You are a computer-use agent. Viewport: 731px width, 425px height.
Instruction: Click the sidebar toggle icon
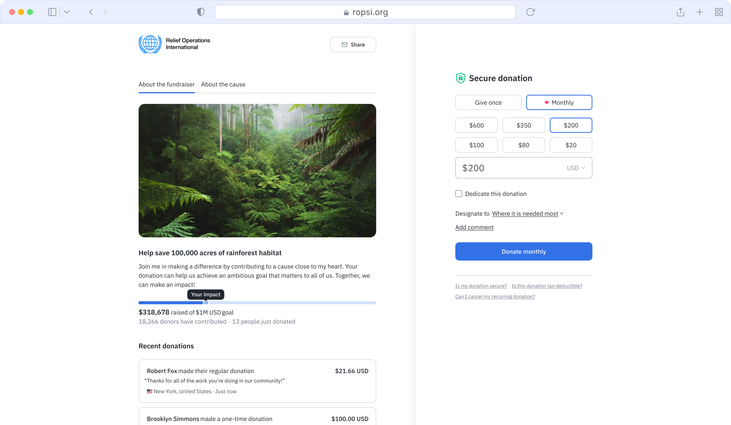pos(52,12)
